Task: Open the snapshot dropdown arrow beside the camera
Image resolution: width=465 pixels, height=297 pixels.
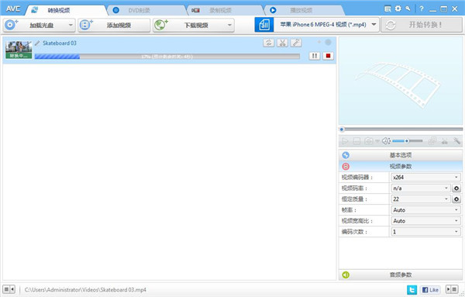Action: [377, 141]
